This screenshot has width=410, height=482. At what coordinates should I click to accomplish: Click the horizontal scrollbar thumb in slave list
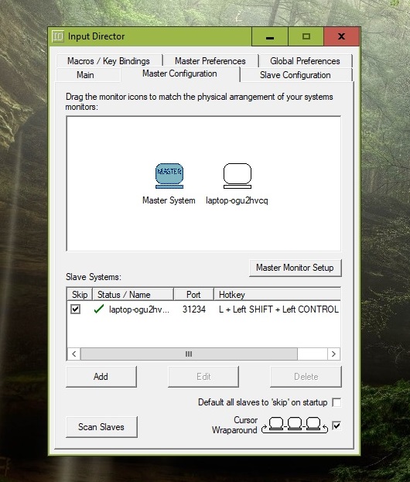(x=189, y=354)
